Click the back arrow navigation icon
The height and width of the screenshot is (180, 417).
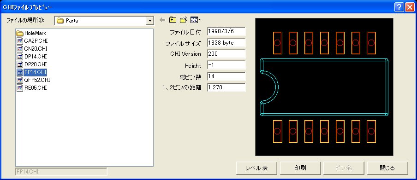tap(162, 20)
